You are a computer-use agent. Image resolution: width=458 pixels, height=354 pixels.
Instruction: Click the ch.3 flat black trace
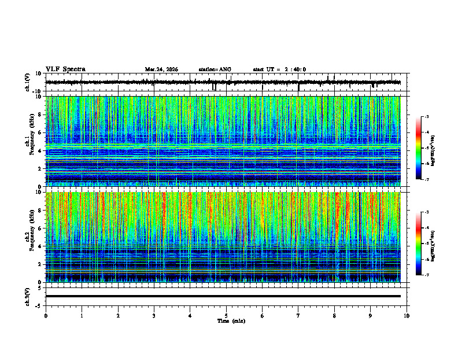click(223, 296)
